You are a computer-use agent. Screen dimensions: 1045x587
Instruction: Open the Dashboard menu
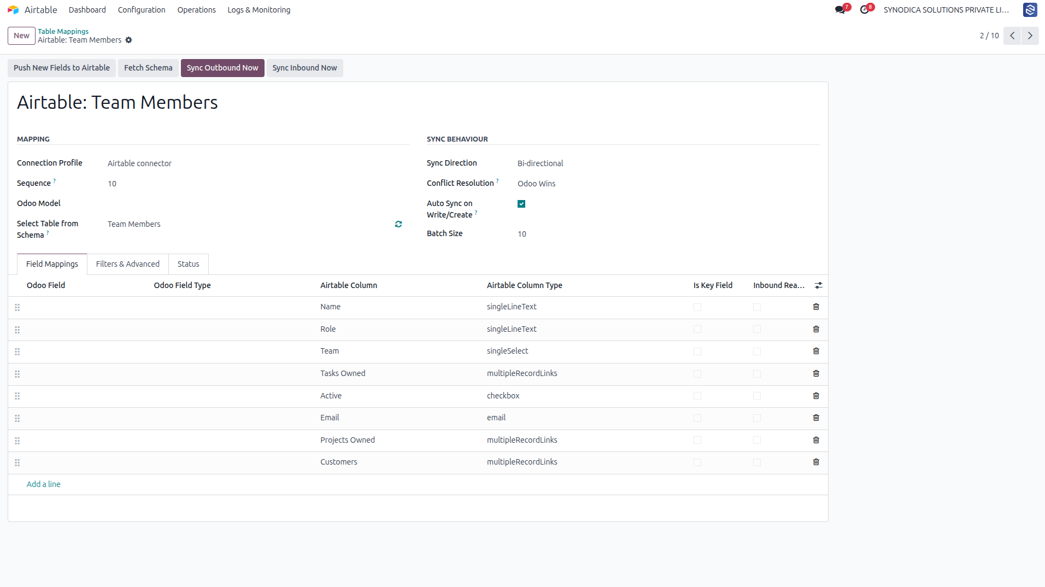click(x=87, y=10)
